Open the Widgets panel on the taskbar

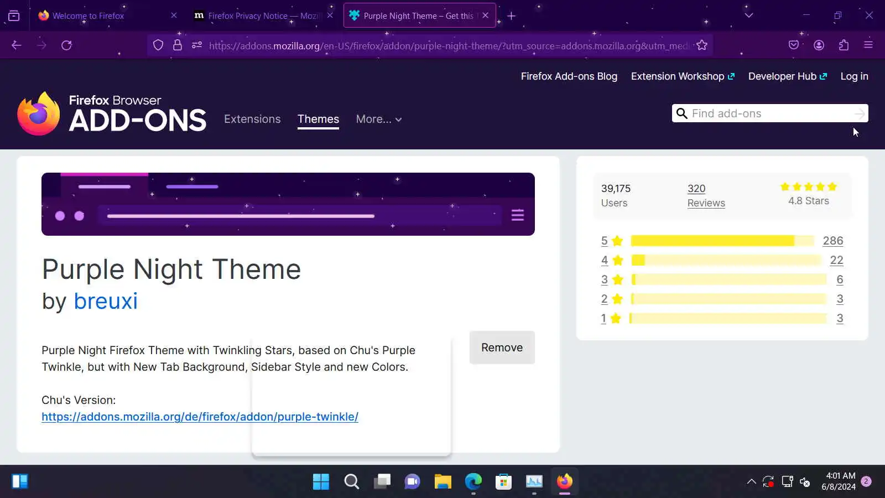[x=20, y=481]
